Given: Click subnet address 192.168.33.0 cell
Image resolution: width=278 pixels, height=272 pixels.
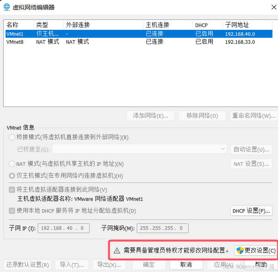Looking at the screenshot, I should click(240, 42).
